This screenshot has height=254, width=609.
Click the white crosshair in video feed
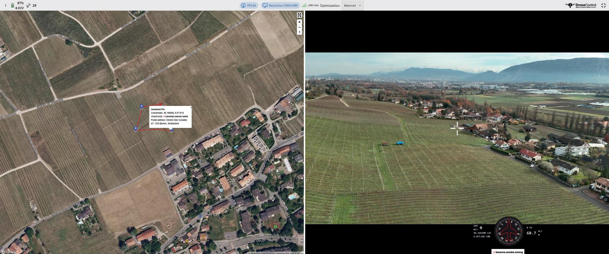[457, 128]
